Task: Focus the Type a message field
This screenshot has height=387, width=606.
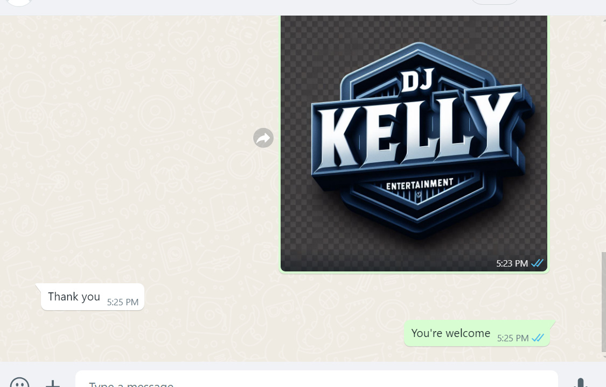Action: pyautogui.click(x=317, y=379)
